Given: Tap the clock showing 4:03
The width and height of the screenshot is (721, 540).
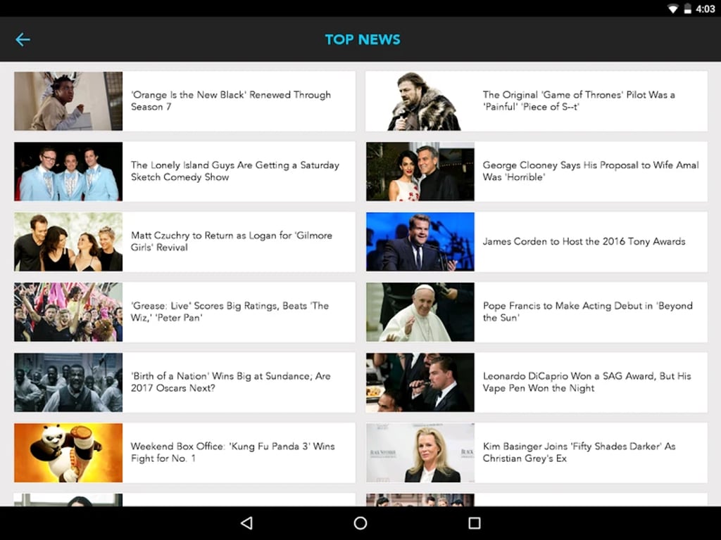Looking at the screenshot, I should (x=706, y=9).
